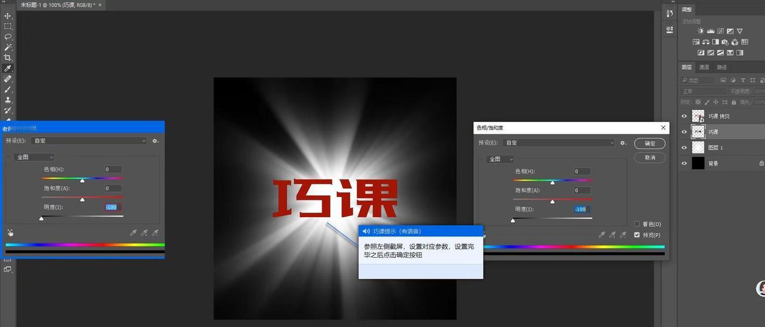Click the 明度(I) value field in dialog

(x=582, y=209)
